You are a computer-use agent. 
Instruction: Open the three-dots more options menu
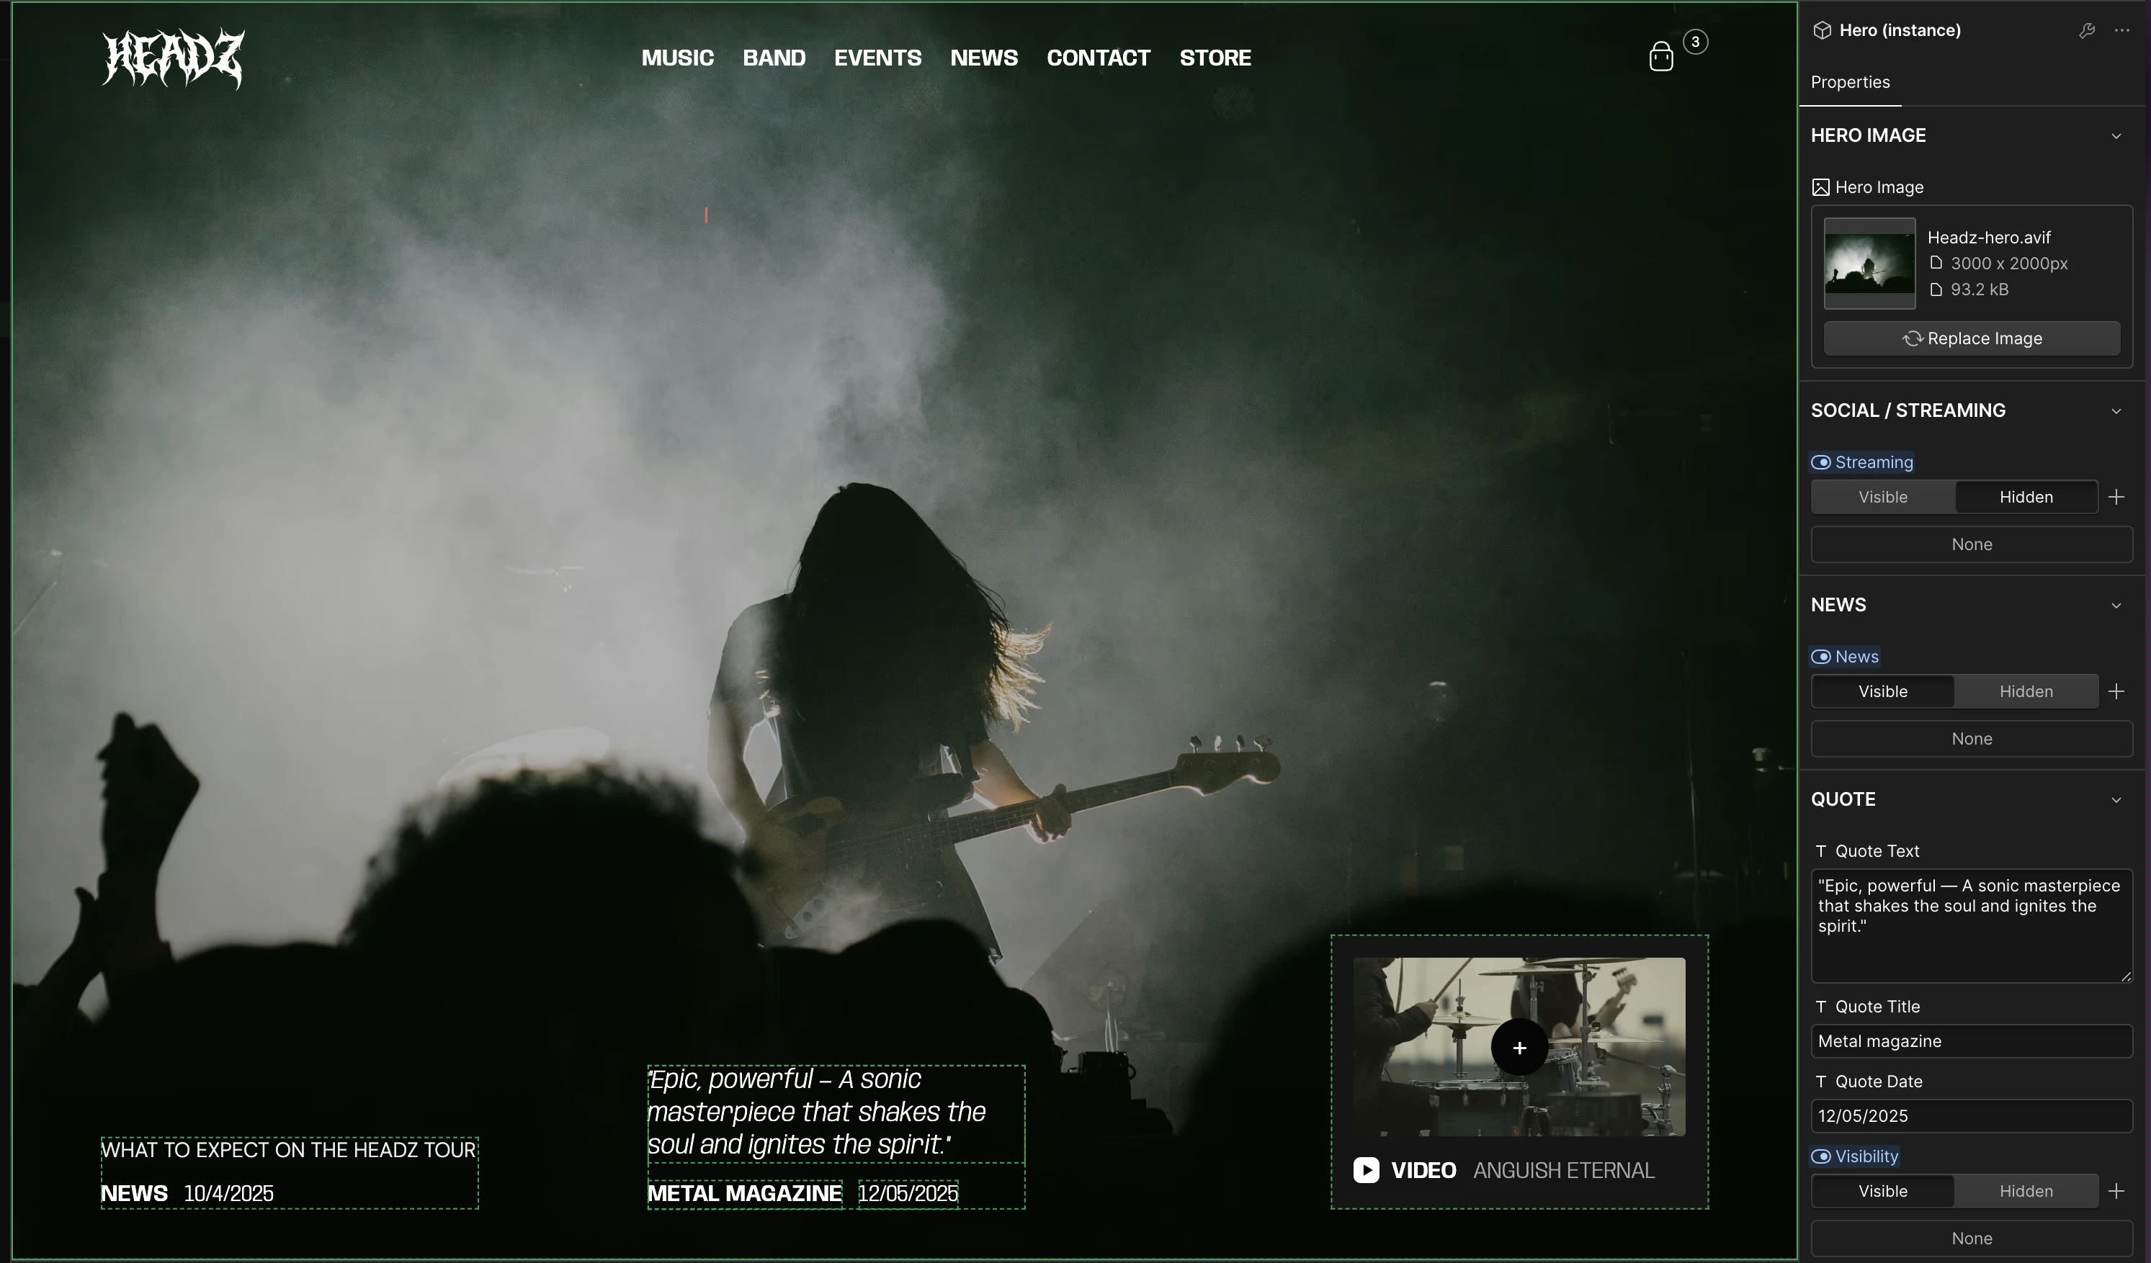[x=2122, y=31]
